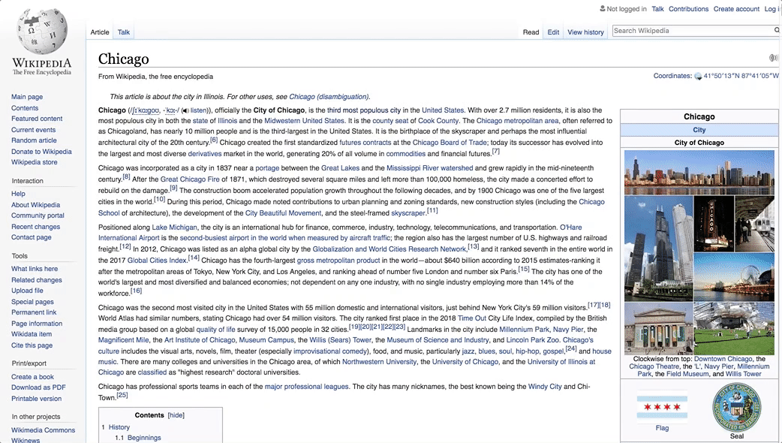Click the spoken article speaker icon

774,58
